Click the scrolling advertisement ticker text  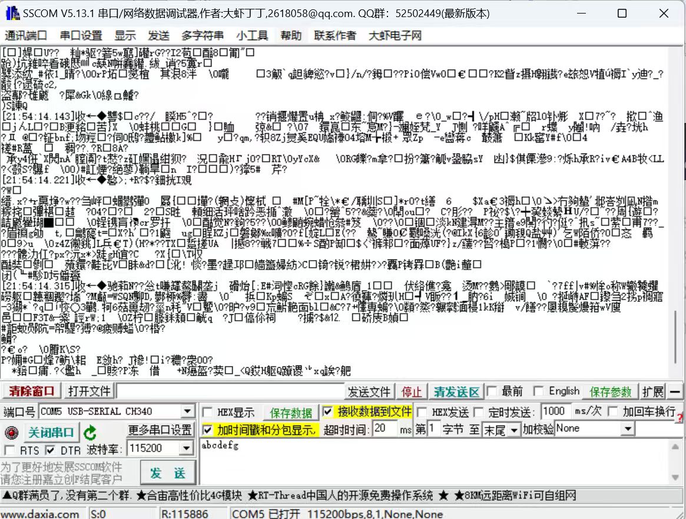click(x=289, y=495)
